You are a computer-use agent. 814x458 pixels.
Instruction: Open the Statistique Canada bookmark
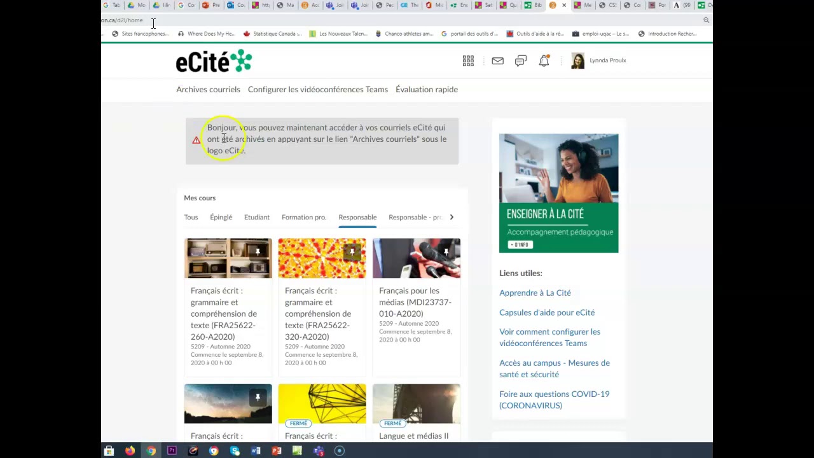pos(272,34)
